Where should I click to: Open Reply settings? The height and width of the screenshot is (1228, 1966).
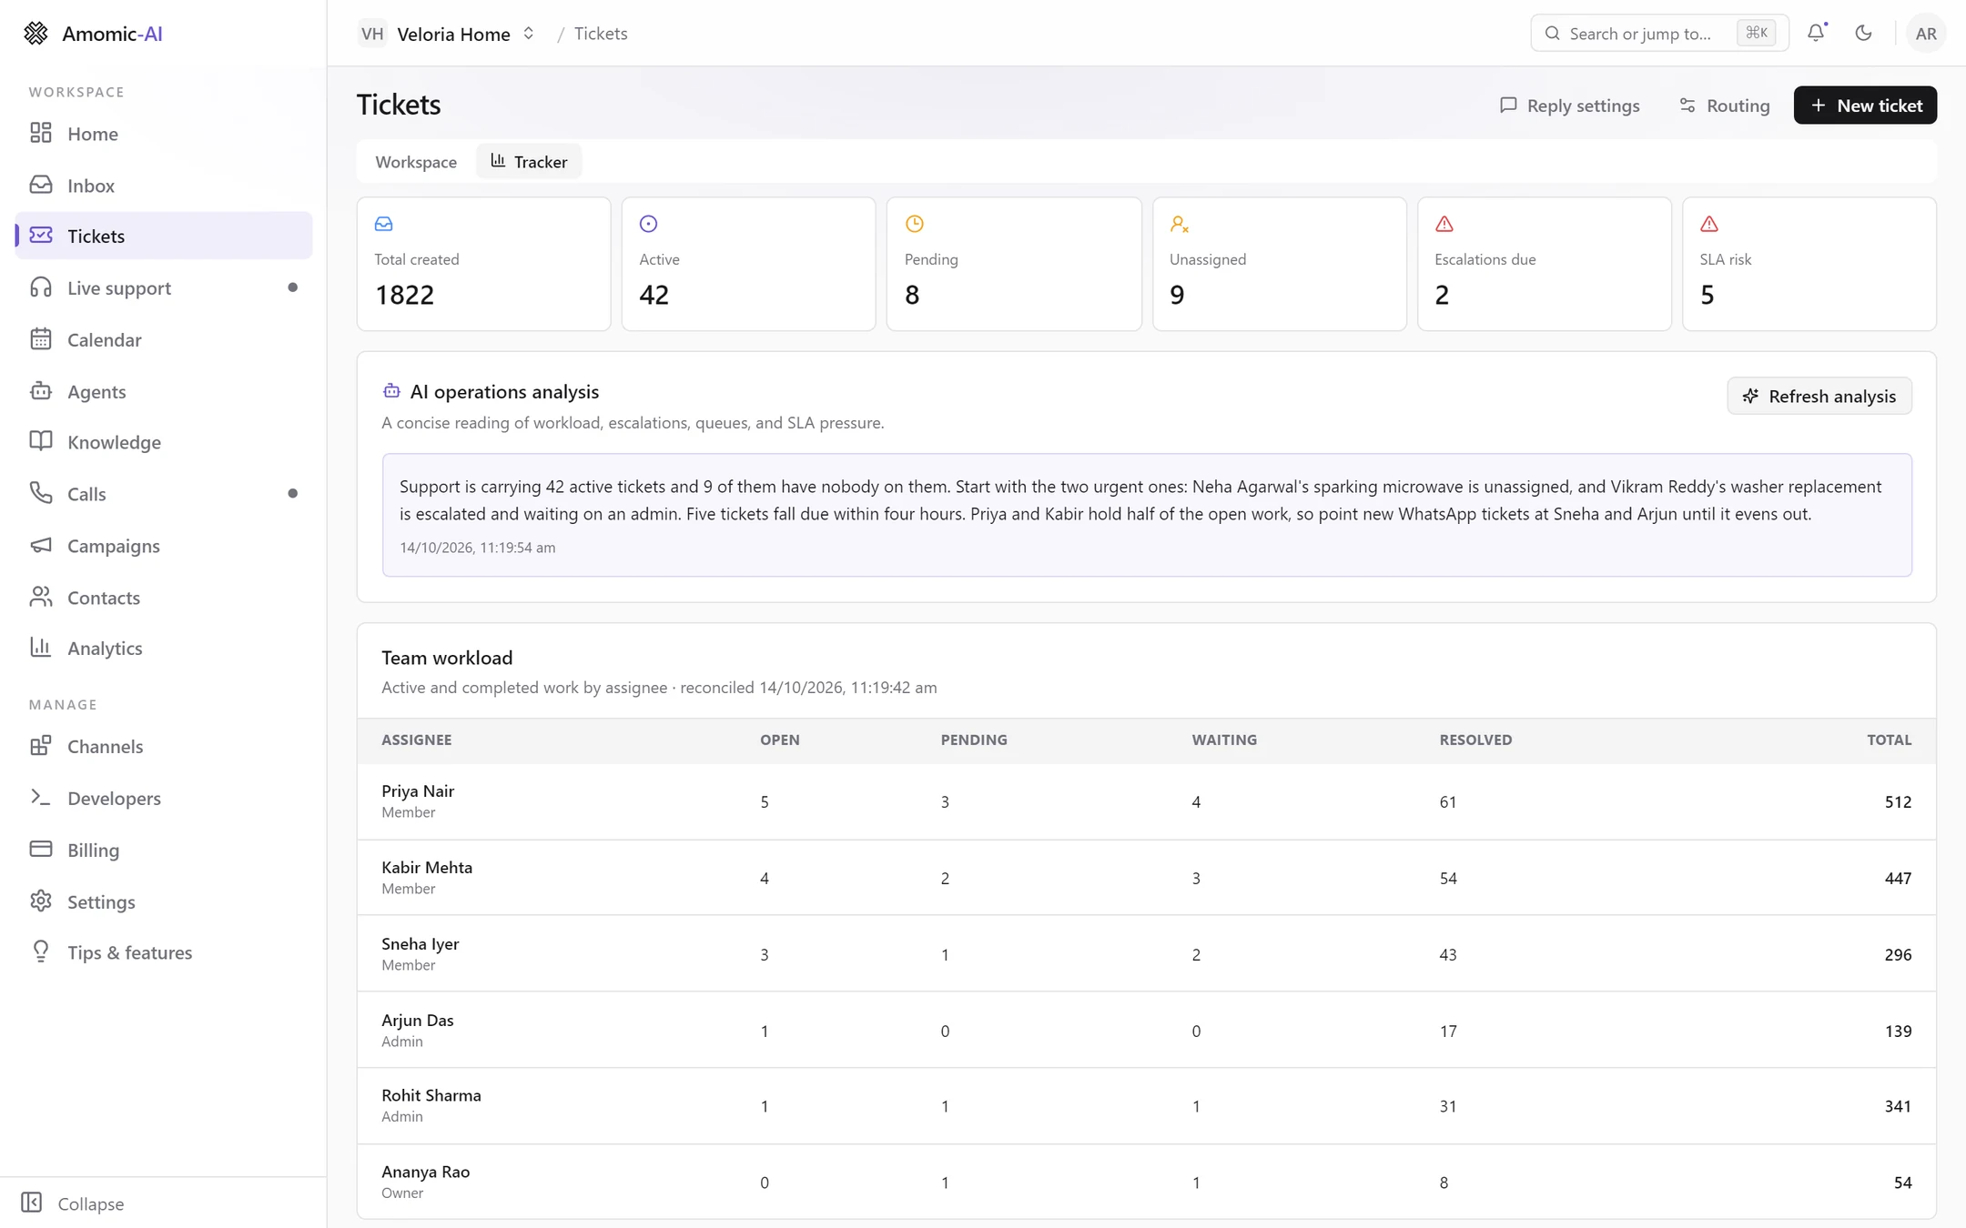click(x=1570, y=106)
